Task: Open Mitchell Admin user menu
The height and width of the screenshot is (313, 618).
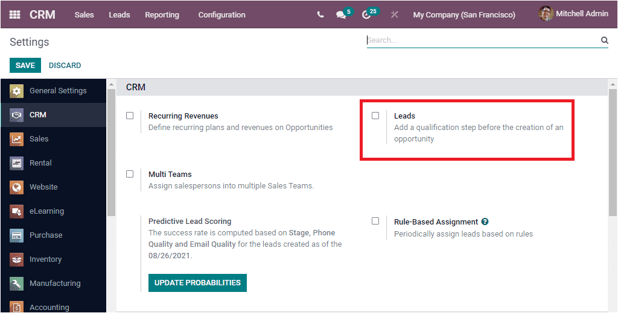Action: [573, 14]
